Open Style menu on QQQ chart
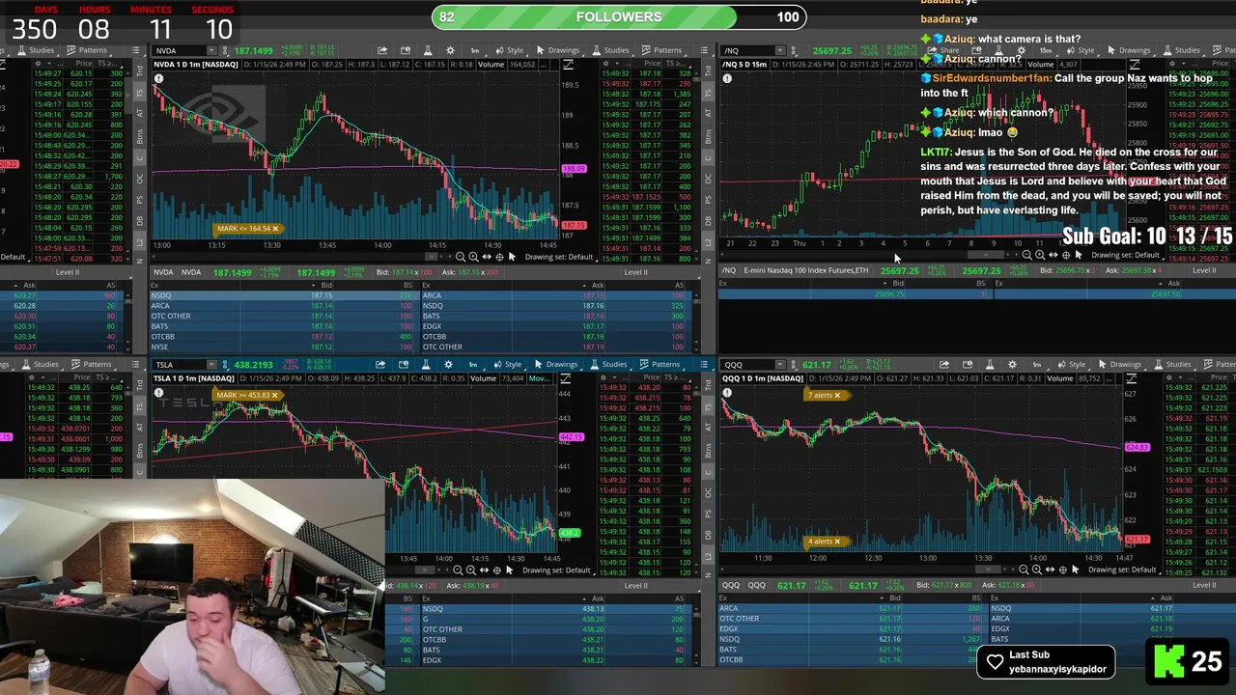Image resolution: width=1236 pixels, height=695 pixels. 1071,365
